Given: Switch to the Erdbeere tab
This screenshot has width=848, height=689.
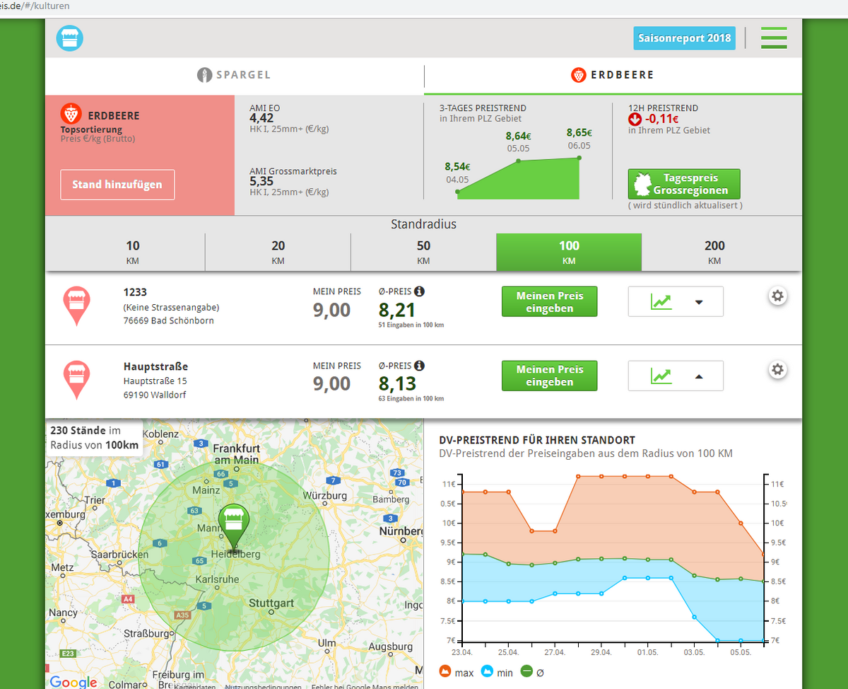Looking at the screenshot, I should (x=613, y=75).
